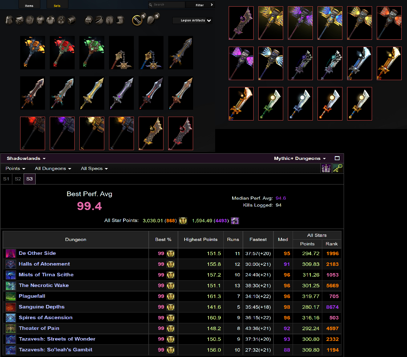
Task: Open the Mythic+ Dungeons dropdown
Action: pyautogui.click(x=300, y=158)
